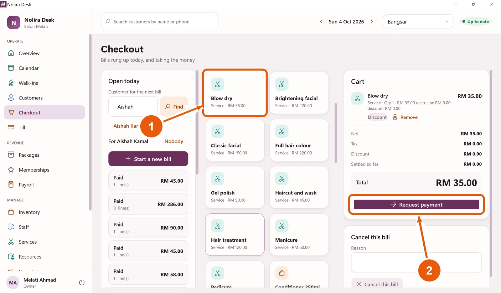This screenshot has height=293, width=501.
Task: Open Payroll in the sidebar
Action: point(44,185)
